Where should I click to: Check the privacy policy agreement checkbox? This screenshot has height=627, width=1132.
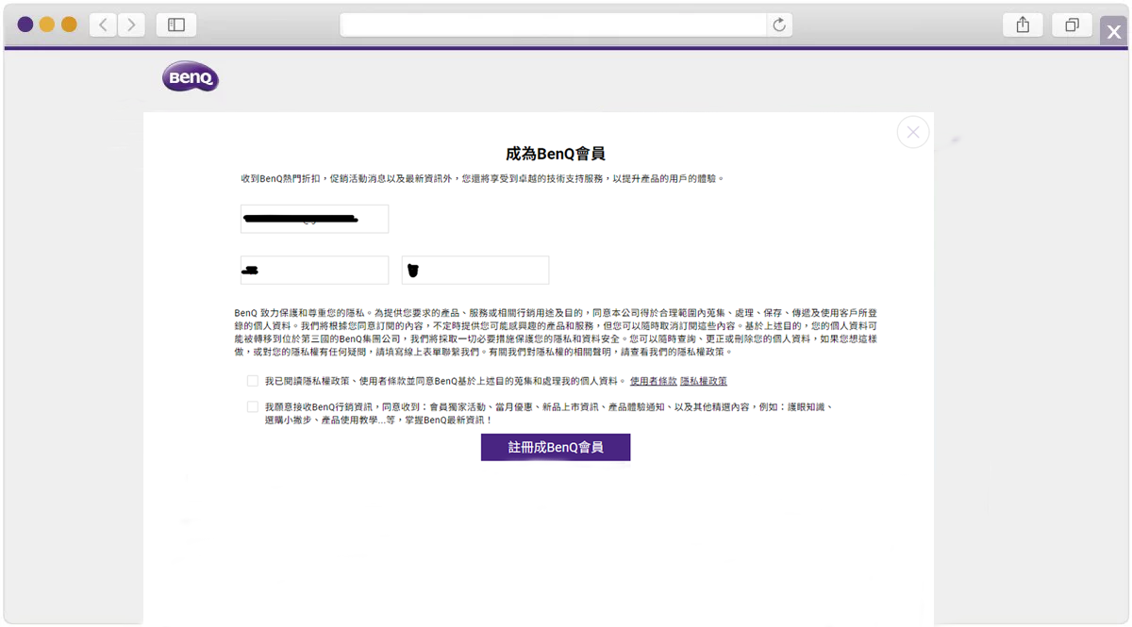252,381
